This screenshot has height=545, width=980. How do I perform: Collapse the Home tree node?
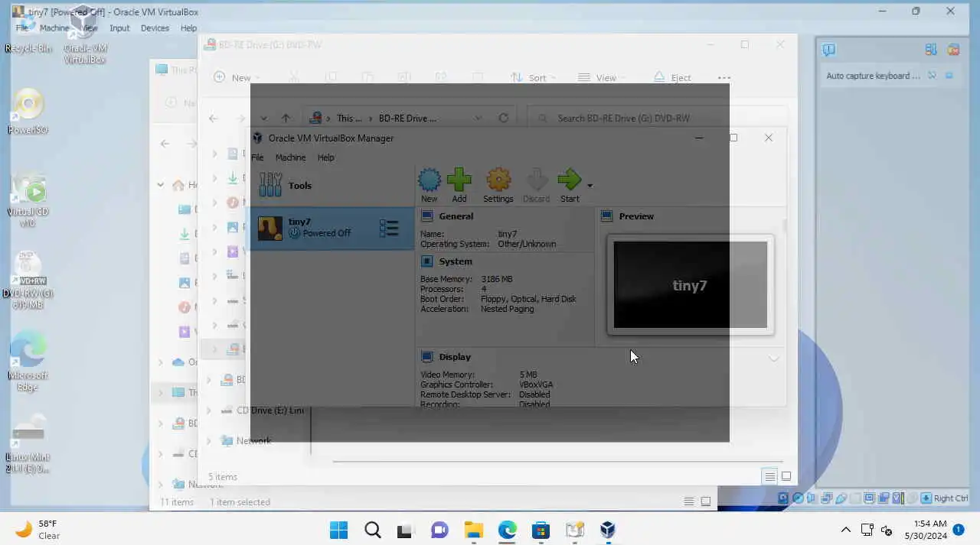(x=160, y=184)
